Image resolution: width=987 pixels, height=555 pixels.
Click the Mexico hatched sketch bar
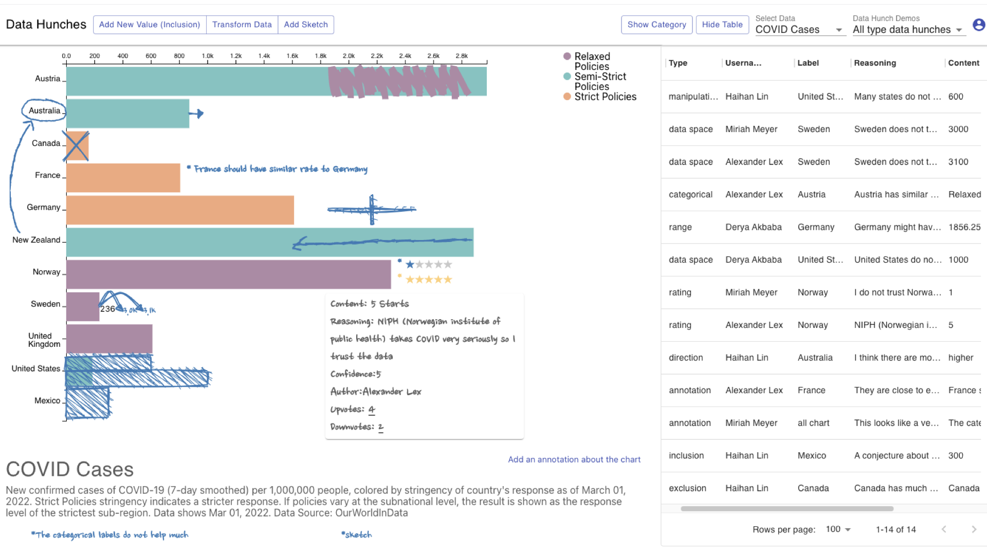[87, 403]
